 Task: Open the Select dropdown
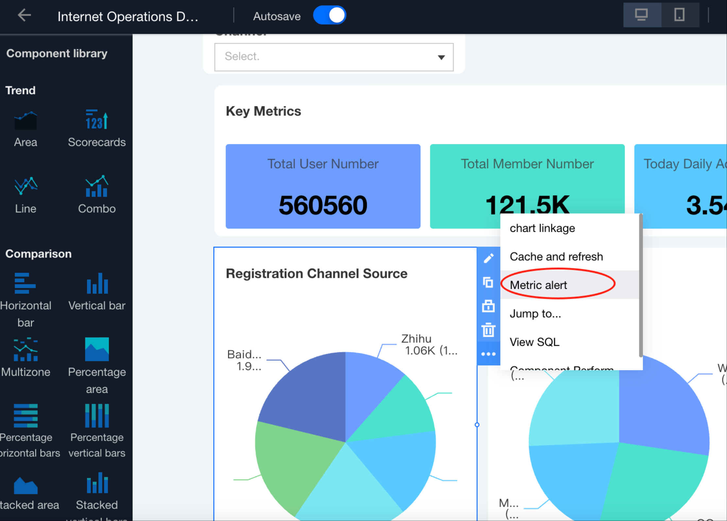[x=333, y=57]
